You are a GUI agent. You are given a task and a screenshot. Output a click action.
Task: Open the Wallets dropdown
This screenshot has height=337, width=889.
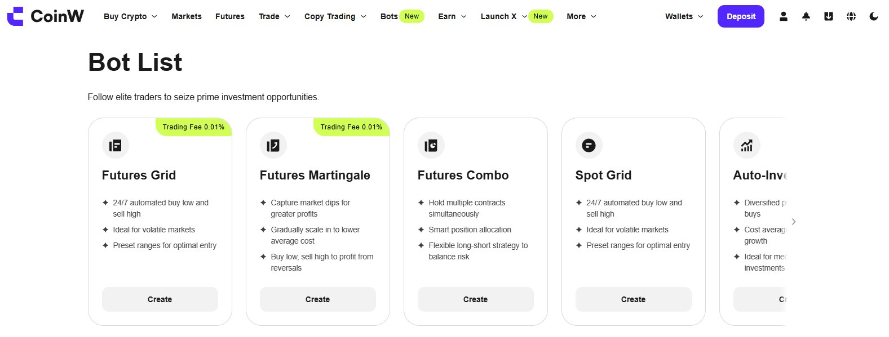[684, 16]
